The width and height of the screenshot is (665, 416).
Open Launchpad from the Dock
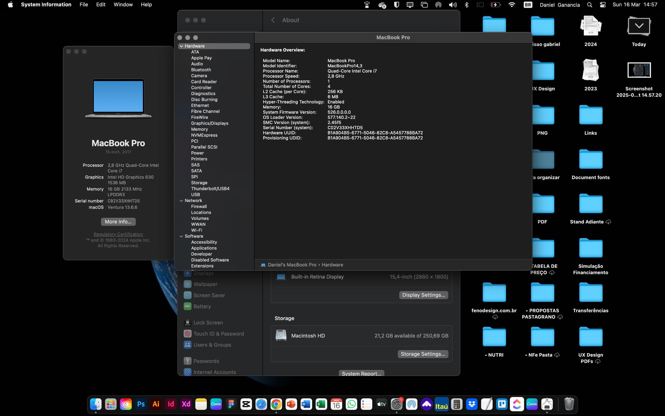111,404
